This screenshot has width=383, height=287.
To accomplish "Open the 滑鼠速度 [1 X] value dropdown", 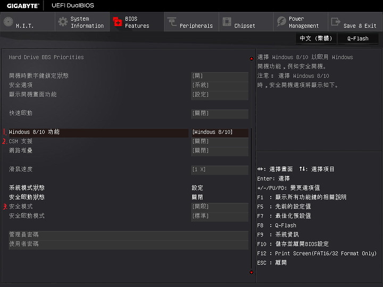I will [220, 170].
